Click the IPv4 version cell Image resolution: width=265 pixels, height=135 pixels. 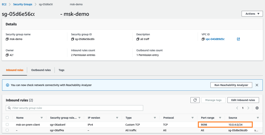91,125
